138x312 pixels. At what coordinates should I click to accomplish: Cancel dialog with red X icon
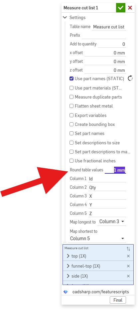[130, 8]
